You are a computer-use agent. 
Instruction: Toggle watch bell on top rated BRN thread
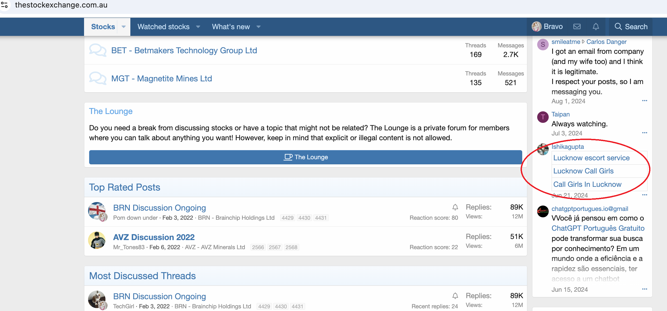coord(455,207)
